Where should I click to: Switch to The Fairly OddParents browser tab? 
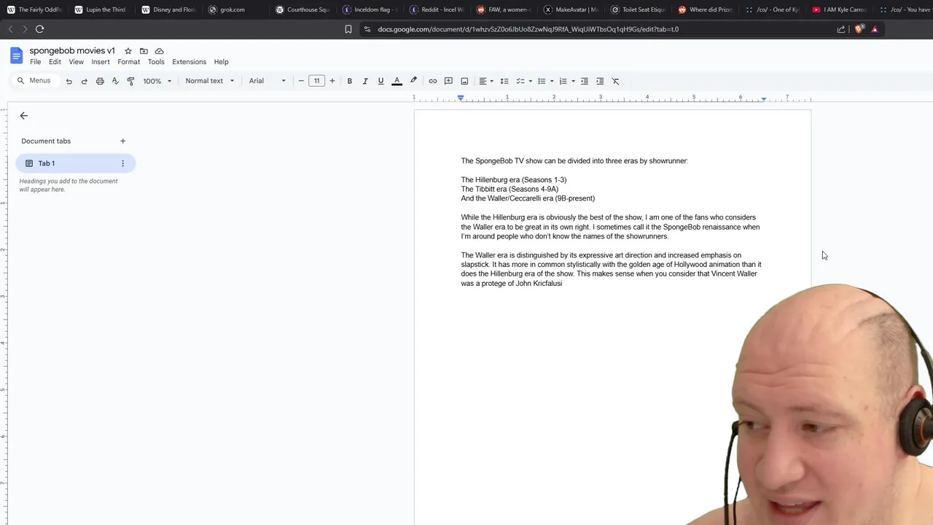34,9
